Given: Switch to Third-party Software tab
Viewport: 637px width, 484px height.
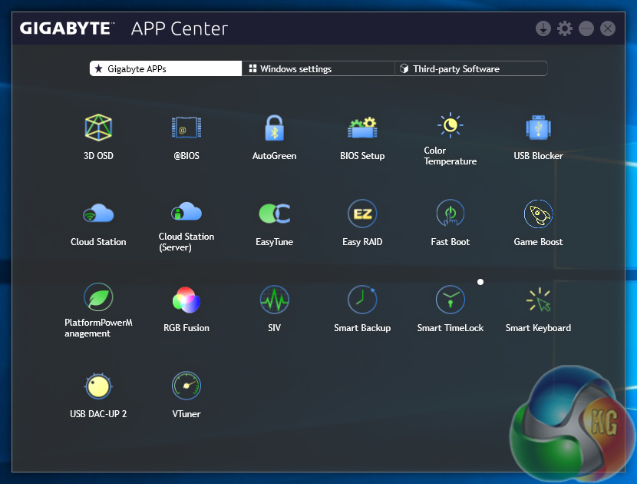Looking at the screenshot, I should pyautogui.click(x=470, y=69).
